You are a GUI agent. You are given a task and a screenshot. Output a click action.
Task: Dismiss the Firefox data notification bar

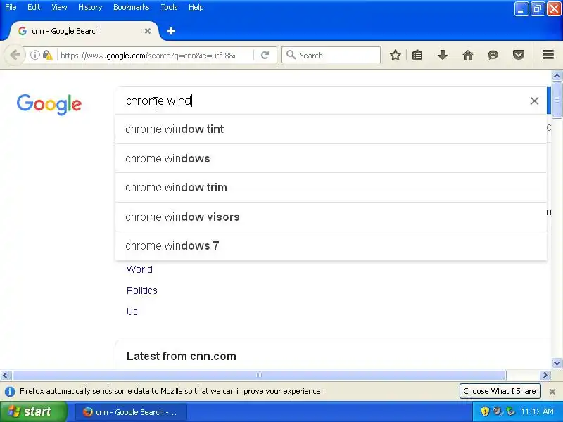[x=552, y=392]
